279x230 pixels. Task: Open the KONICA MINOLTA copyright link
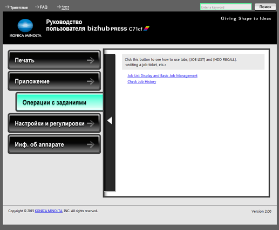click(49, 211)
